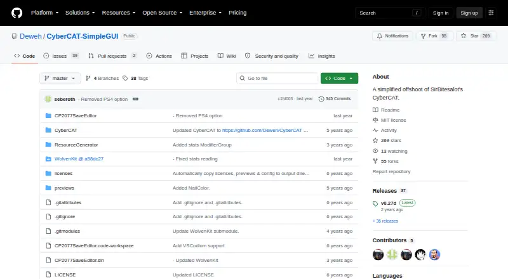The width and height of the screenshot is (508, 279).
Task: Open the master branch selector
Action: coord(60,79)
